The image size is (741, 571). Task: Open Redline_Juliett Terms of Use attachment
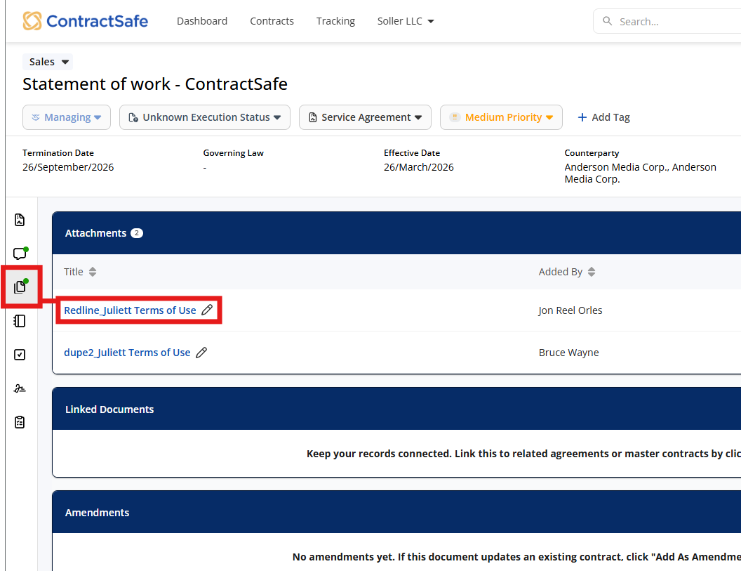tap(130, 310)
